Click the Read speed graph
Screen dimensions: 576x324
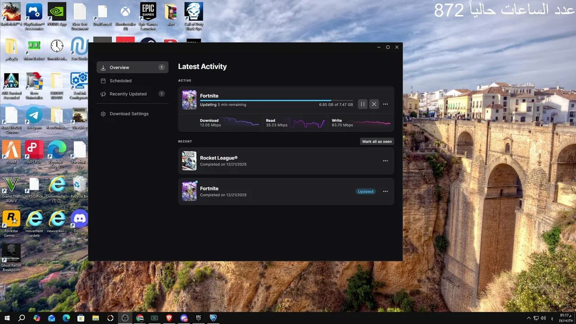[308, 122]
